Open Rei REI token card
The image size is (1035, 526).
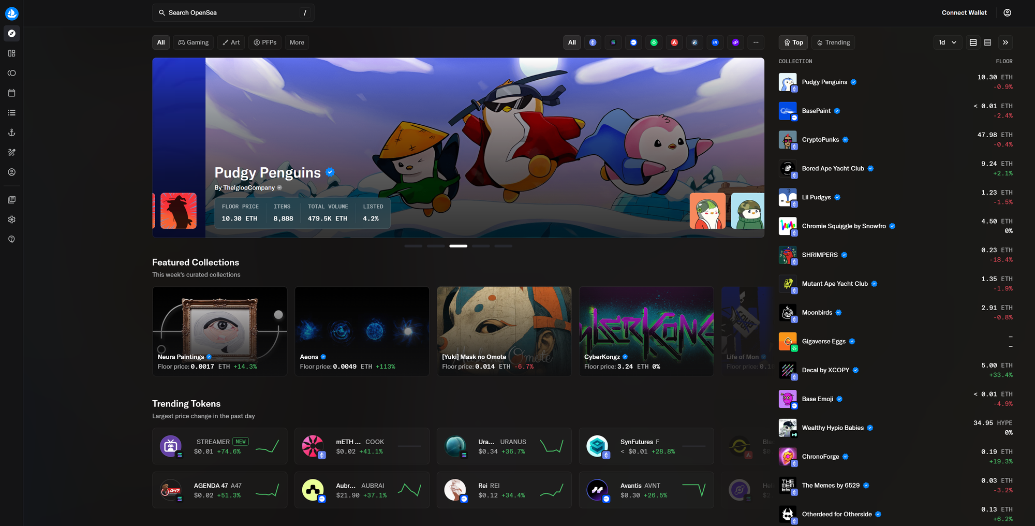[504, 490]
